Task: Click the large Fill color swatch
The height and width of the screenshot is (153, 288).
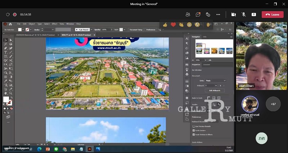Action: coord(6,99)
